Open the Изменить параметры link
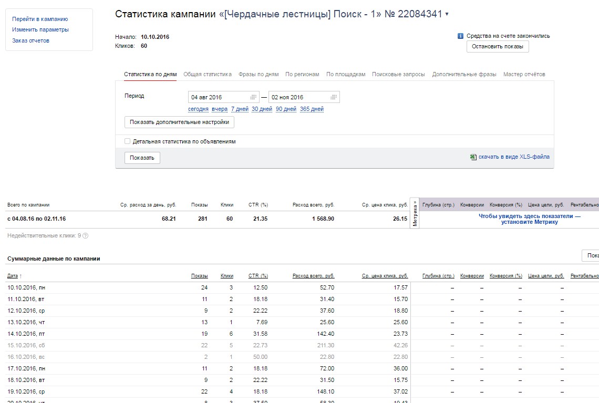The height and width of the screenshot is (403, 599). (x=40, y=29)
